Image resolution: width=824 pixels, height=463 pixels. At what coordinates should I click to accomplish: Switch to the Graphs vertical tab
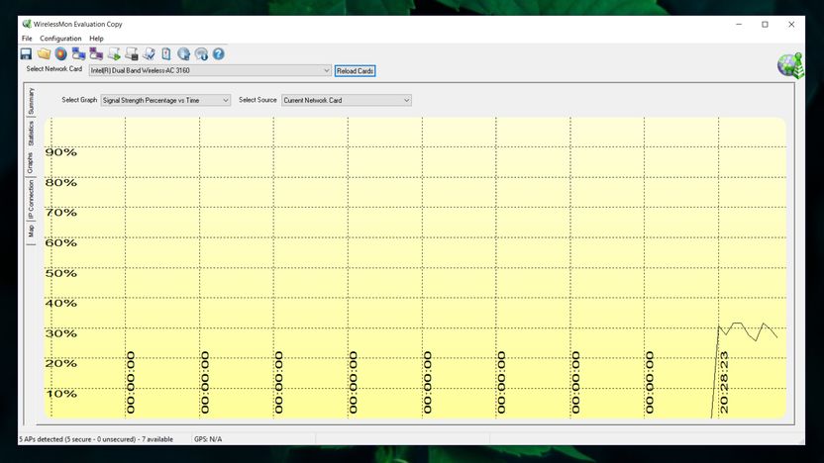coord(30,162)
